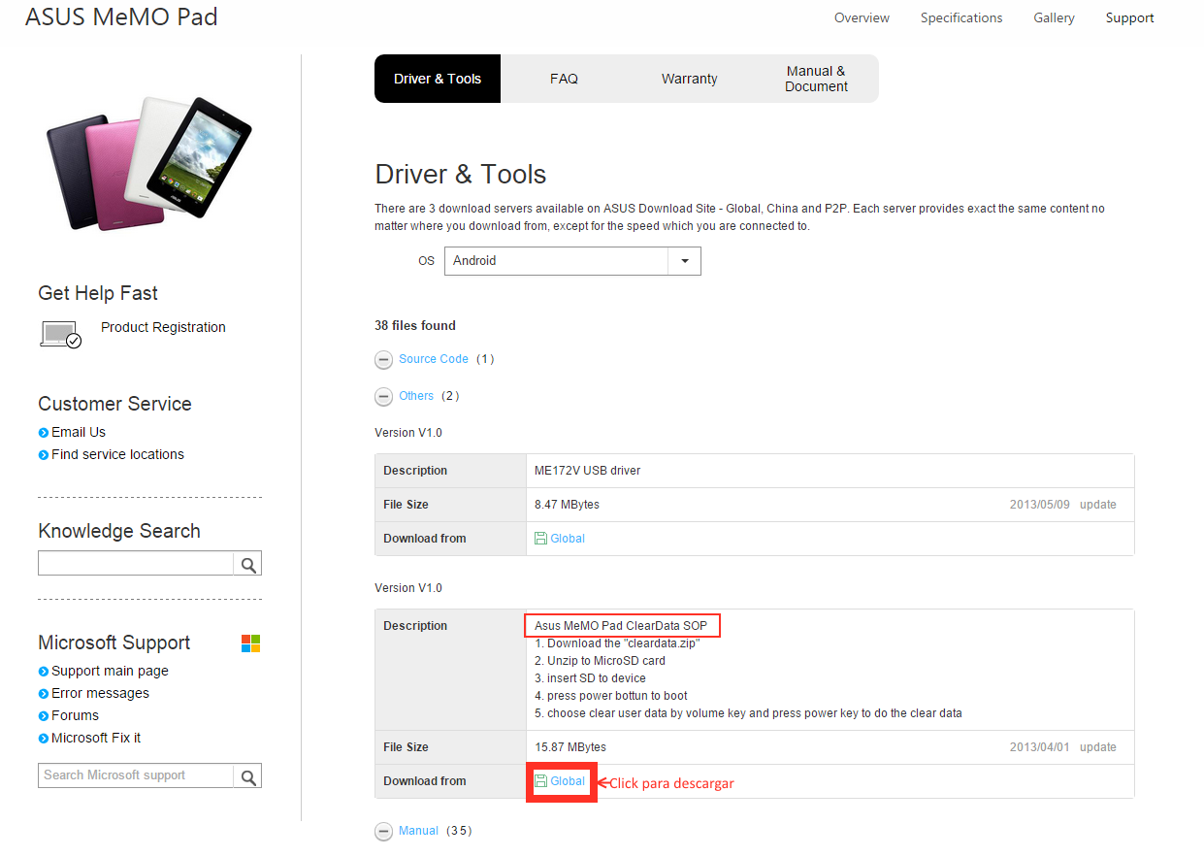Open the OS dropdown arrow
The width and height of the screenshot is (1204, 857).
685,261
